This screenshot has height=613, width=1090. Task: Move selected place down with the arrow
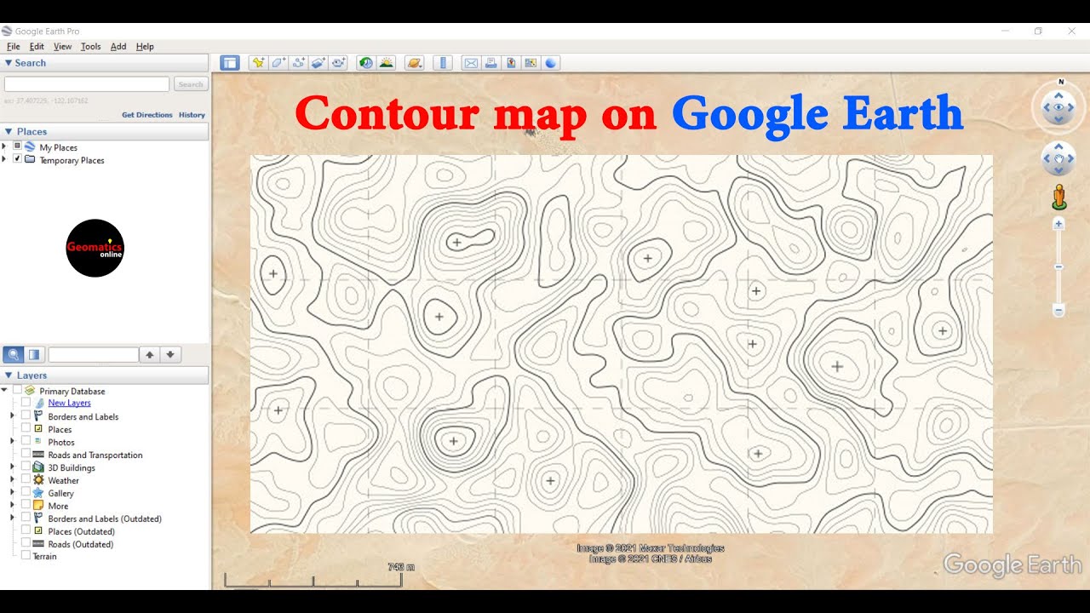170,354
